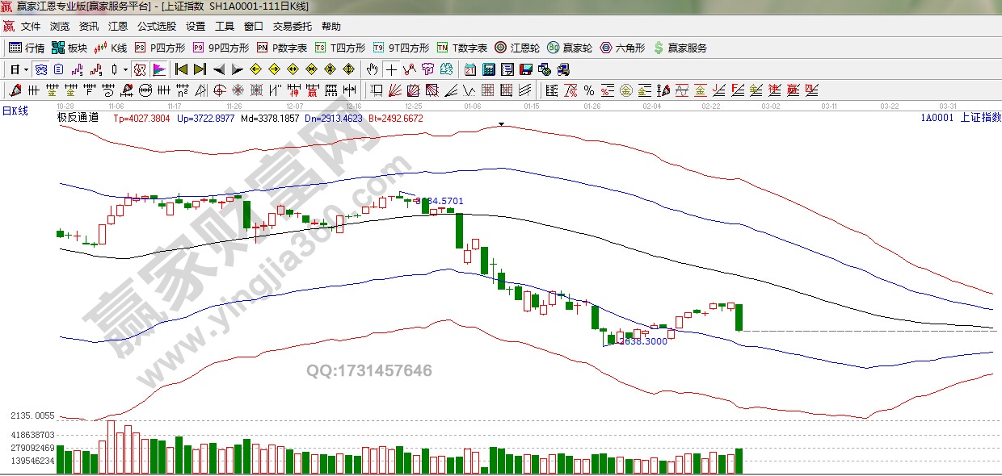Jump to first bar with skip-back arrow
The image size is (1002, 476).
[x=181, y=69]
